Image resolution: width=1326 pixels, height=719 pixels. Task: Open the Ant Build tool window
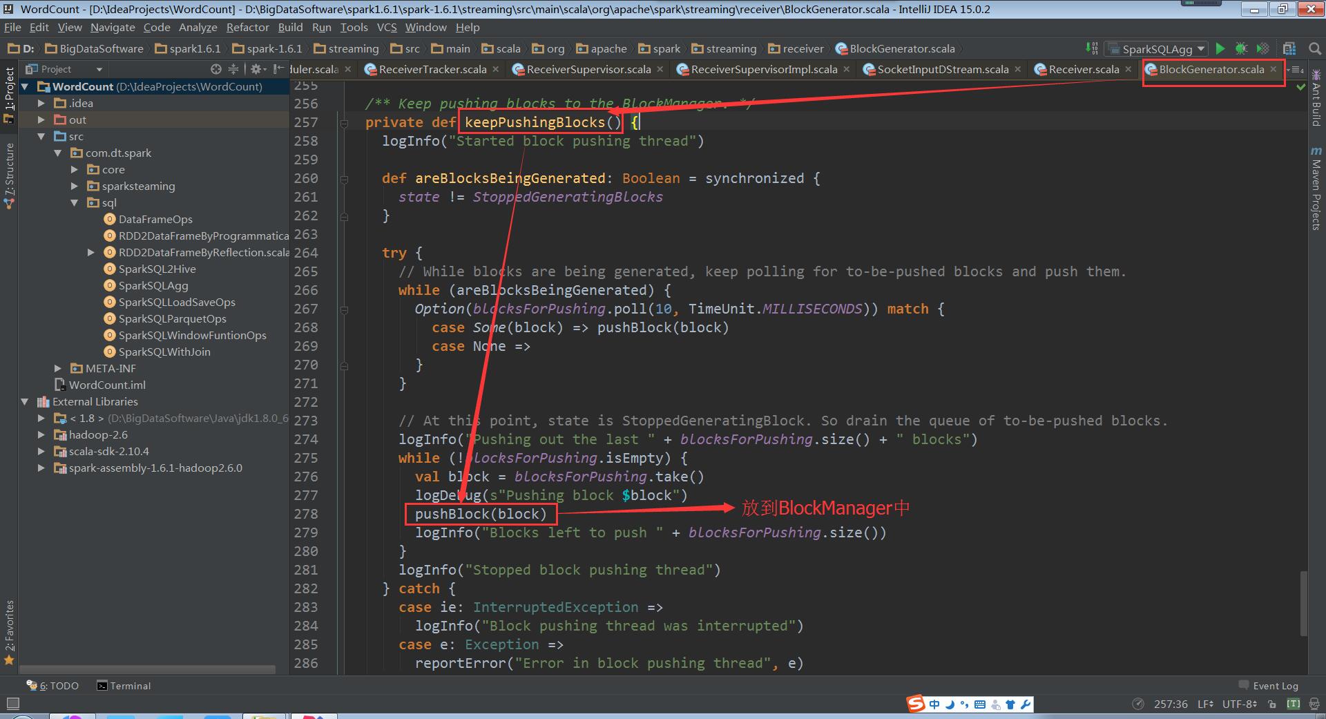coord(1316,97)
